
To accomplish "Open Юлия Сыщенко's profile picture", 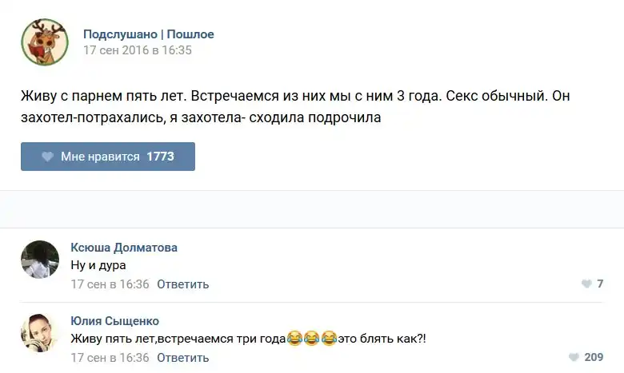I will tap(40, 333).
